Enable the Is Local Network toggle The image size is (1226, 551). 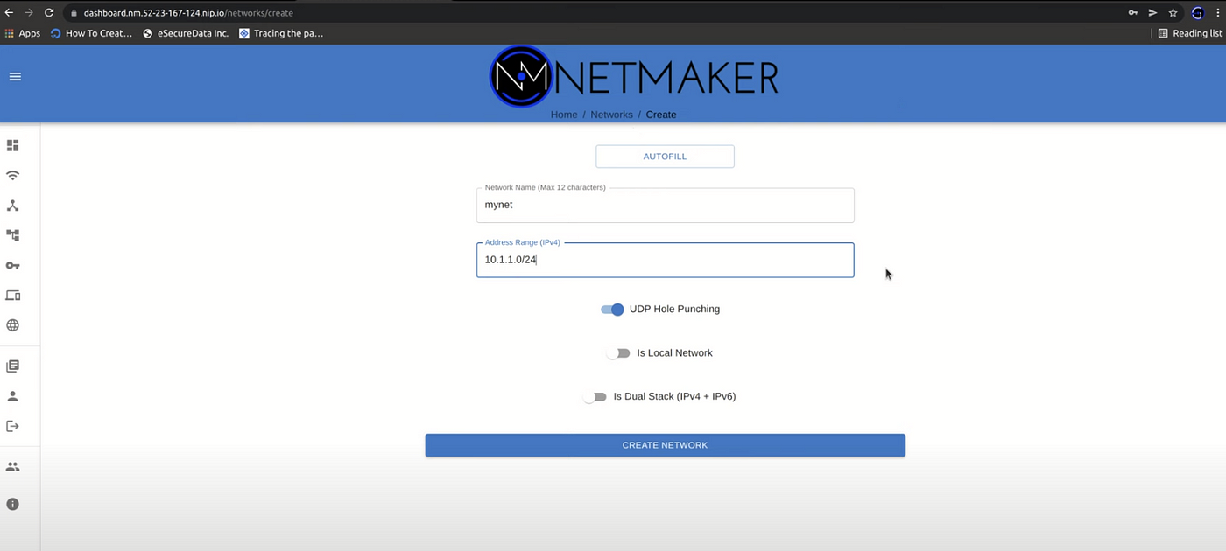(619, 352)
